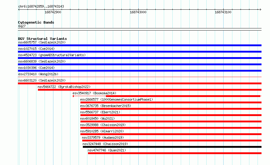Open nsv3529988 (Chaisson2019) label

pos(103,125)
